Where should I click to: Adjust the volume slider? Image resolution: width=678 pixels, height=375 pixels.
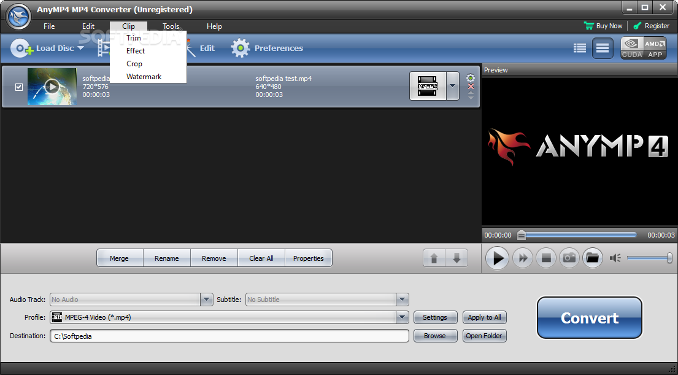tap(649, 258)
